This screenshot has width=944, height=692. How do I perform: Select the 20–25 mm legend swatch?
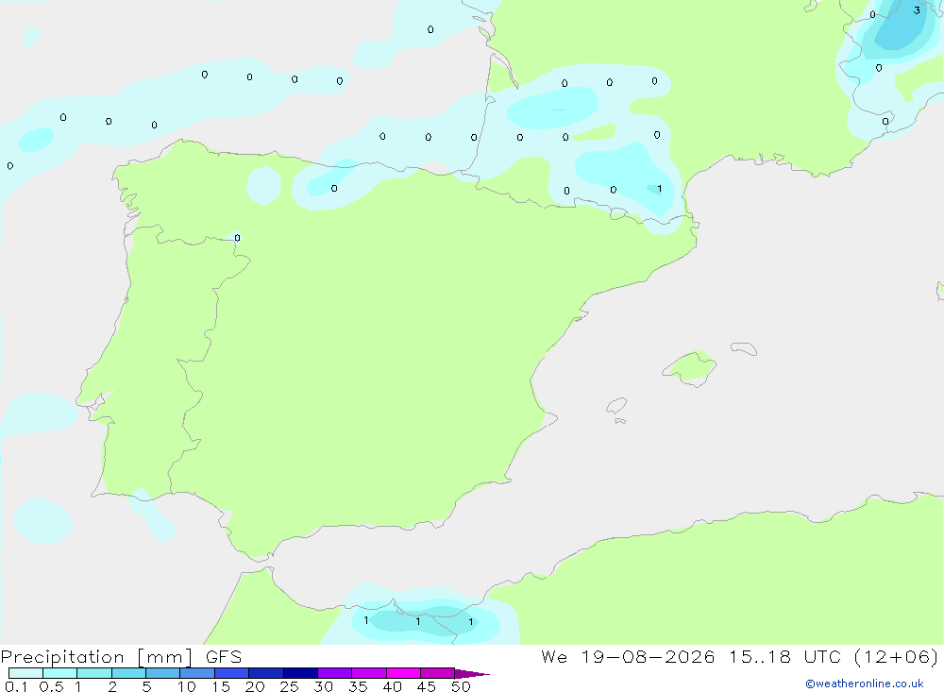[x=266, y=673]
